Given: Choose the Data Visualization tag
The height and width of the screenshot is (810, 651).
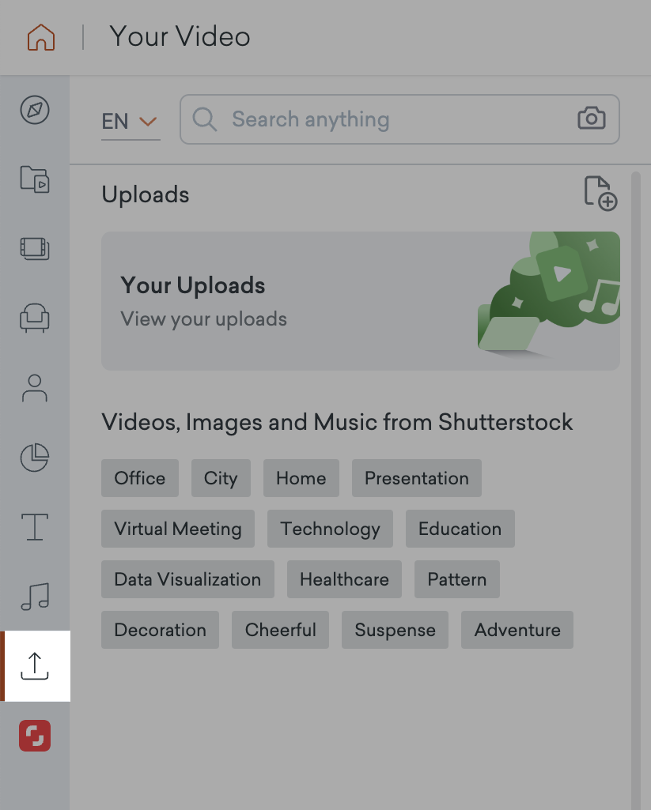Looking at the screenshot, I should click(x=187, y=579).
